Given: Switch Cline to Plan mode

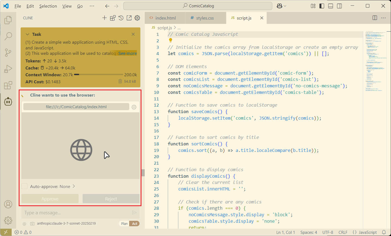Looking at the screenshot, I should point(124,224).
